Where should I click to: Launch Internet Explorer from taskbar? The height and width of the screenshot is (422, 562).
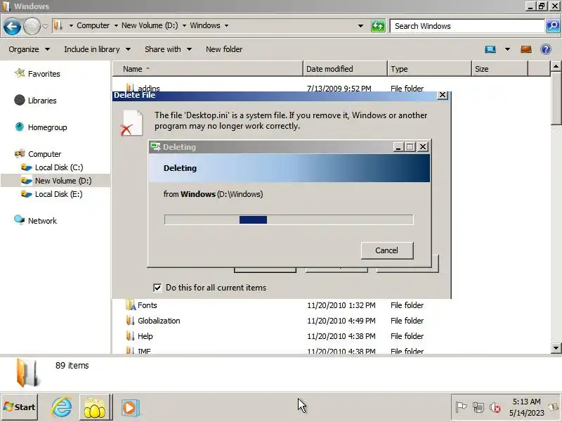tap(61, 408)
